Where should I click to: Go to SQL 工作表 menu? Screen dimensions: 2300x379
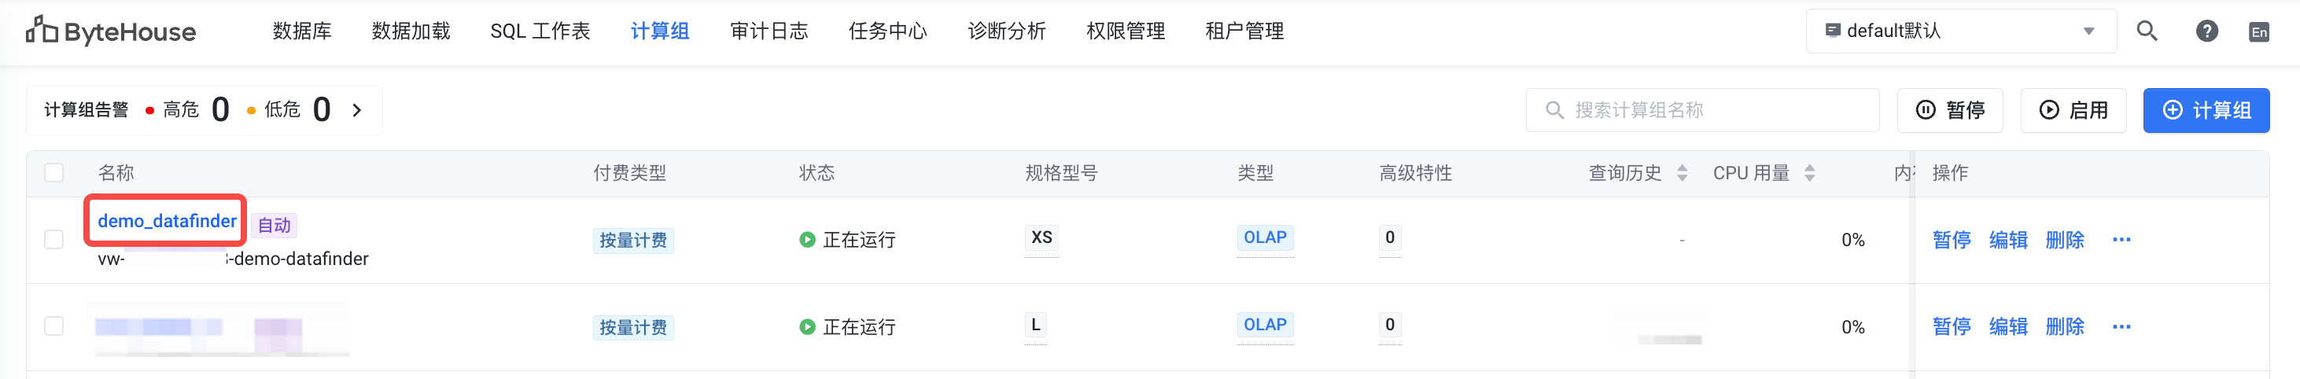click(540, 31)
